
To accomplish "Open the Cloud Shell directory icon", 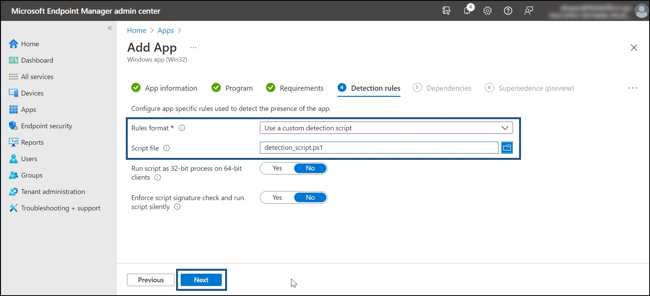I will [446, 11].
